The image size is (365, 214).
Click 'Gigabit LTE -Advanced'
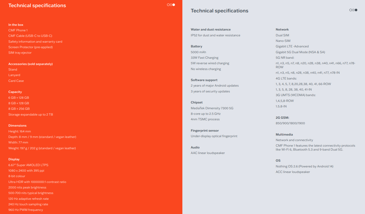292,46
